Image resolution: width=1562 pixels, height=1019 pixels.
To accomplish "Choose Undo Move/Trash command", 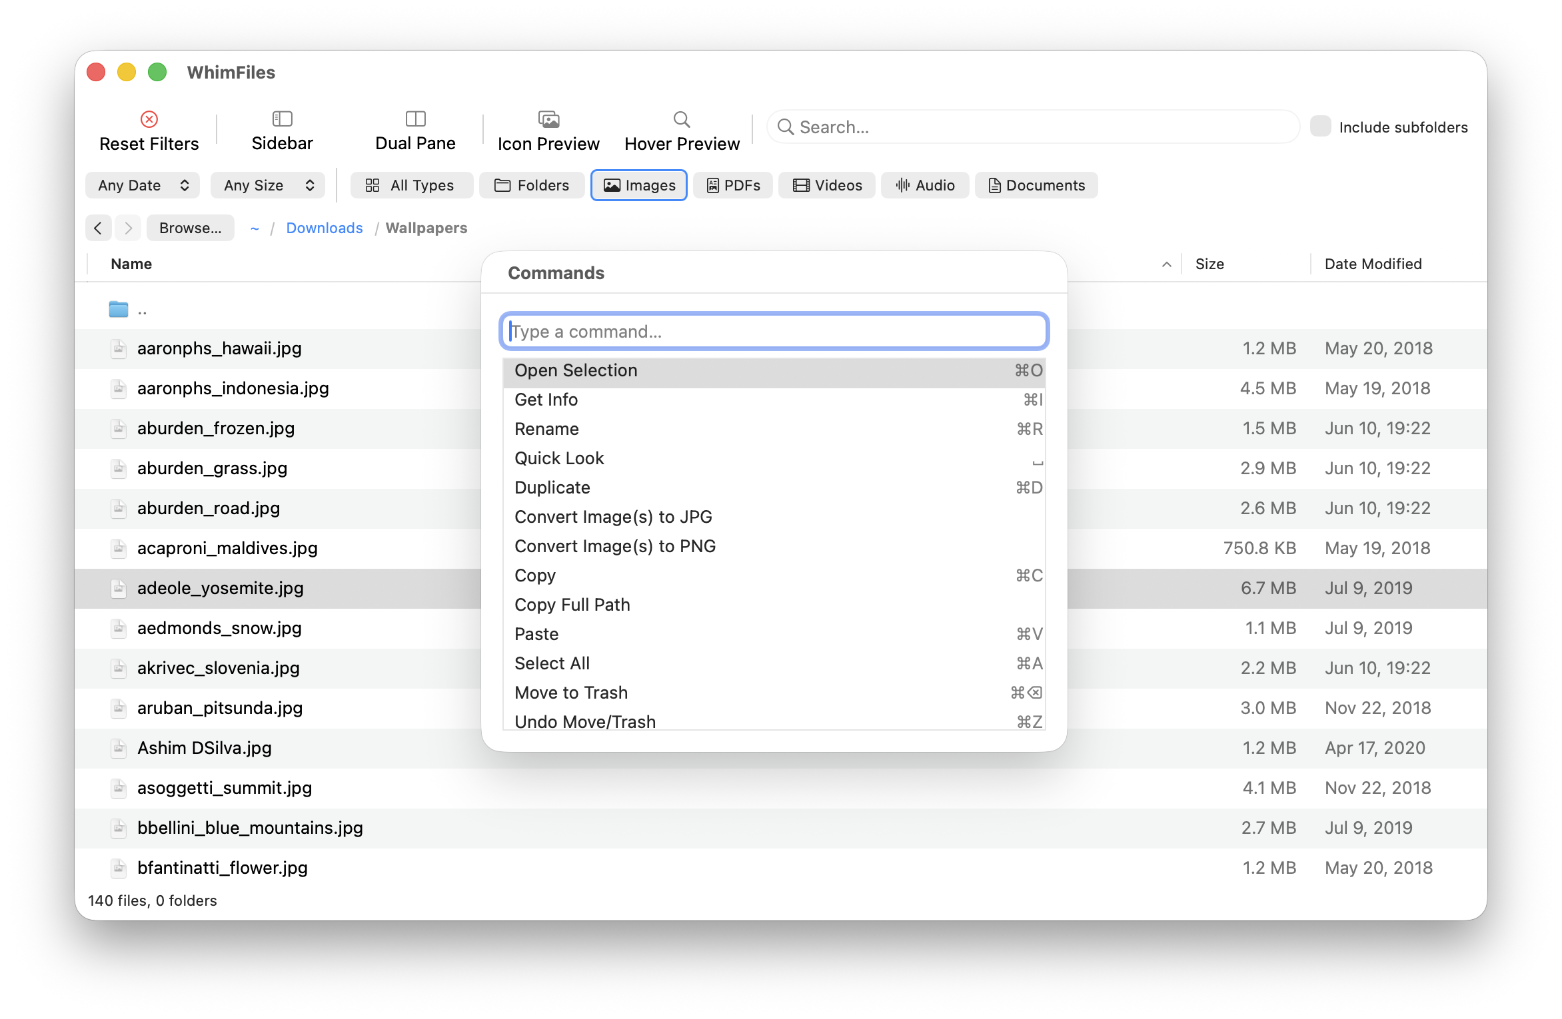I will tap(774, 720).
